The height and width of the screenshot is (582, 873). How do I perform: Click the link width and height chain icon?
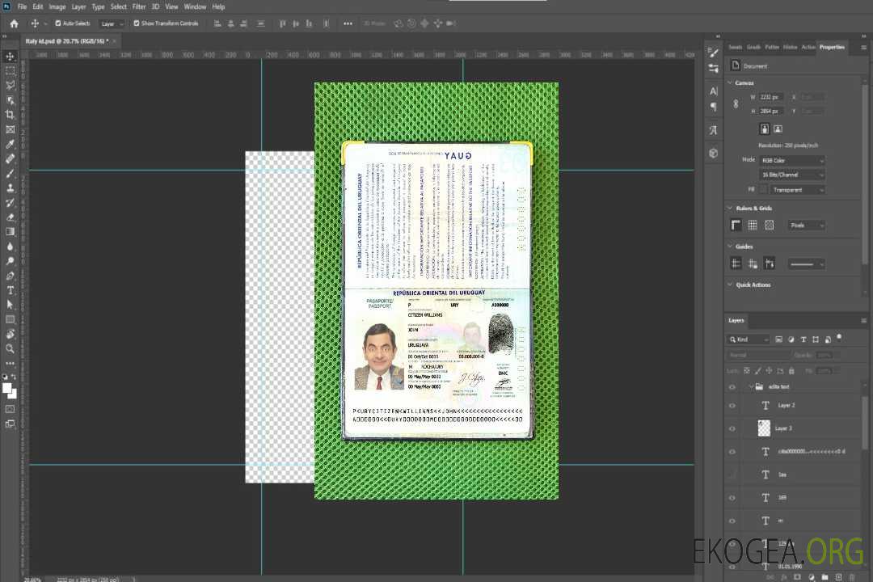tap(736, 103)
